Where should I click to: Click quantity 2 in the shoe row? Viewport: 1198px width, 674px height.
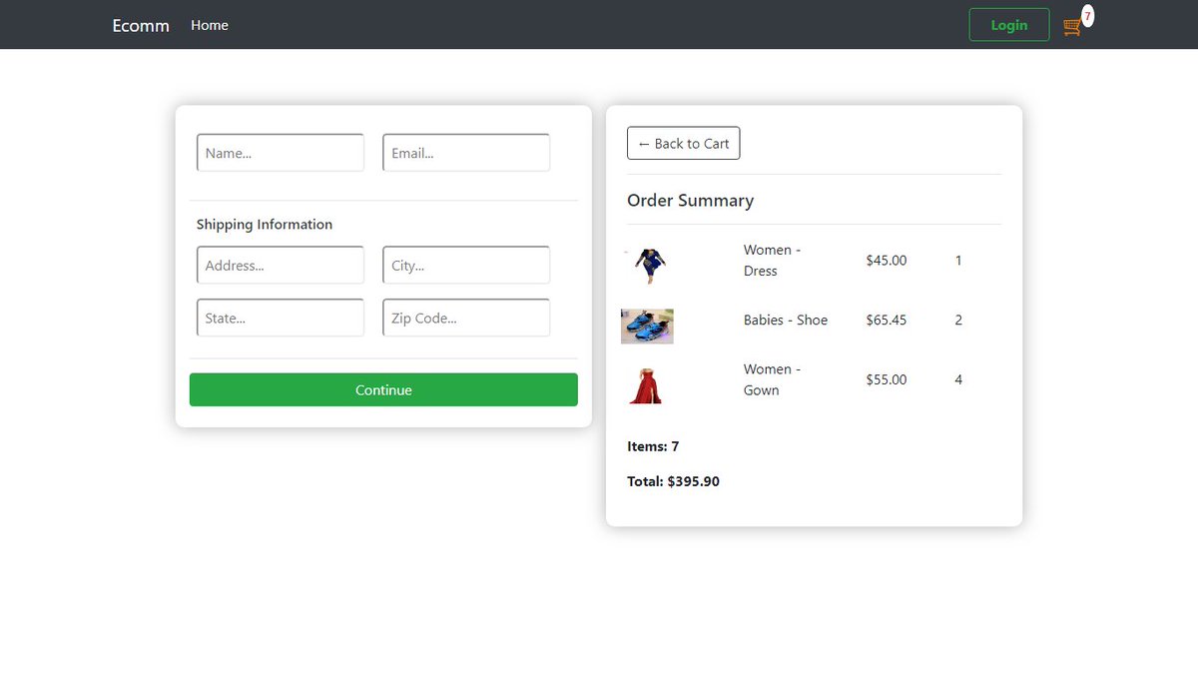tap(958, 321)
